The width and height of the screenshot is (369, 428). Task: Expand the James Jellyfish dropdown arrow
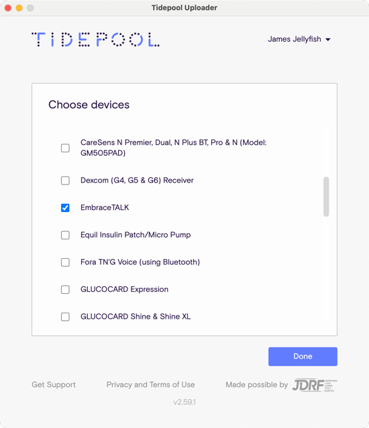coord(328,40)
